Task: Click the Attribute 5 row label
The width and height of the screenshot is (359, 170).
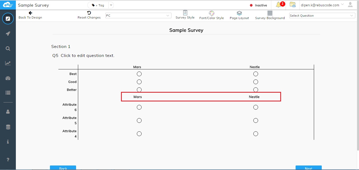Action: [69, 120]
